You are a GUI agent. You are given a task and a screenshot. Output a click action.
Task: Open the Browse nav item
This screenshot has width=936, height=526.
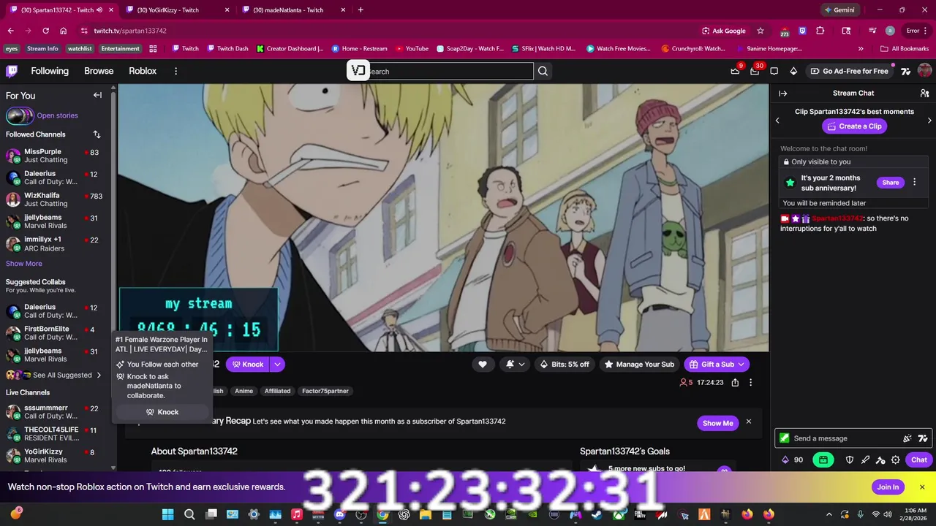tap(99, 71)
